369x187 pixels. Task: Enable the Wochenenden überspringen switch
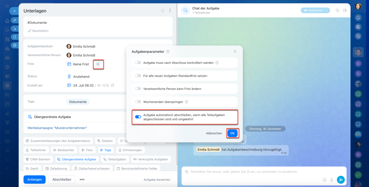(x=138, y=102)
